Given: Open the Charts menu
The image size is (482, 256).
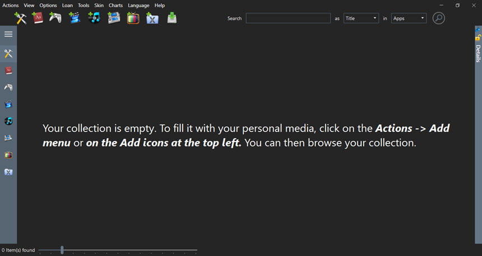Looking at the screenshot, I should click(115, 5).
